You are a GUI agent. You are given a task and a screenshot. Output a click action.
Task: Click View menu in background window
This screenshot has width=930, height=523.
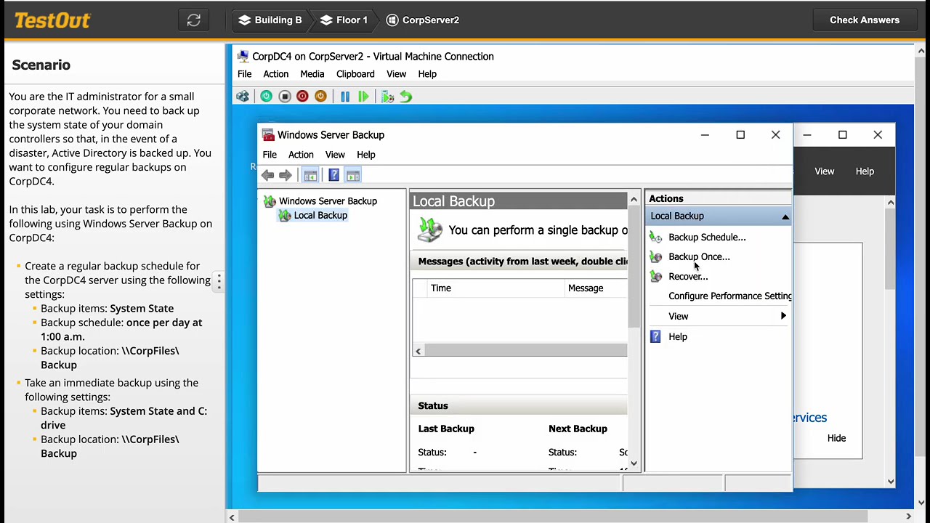(x=824, y=171)
